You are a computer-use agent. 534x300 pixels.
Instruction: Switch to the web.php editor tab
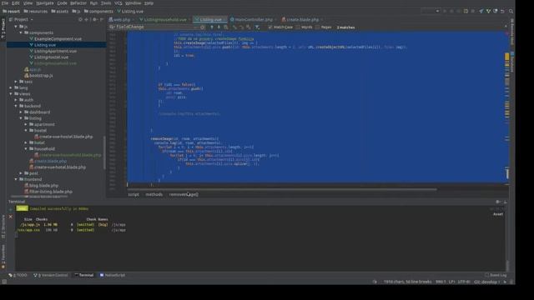point(121,20)
